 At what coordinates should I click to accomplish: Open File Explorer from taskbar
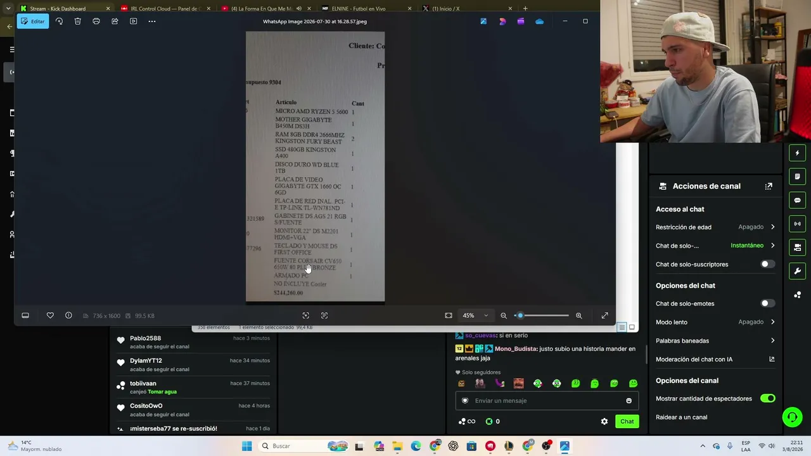pyautogui.click(x=397, y=446)
